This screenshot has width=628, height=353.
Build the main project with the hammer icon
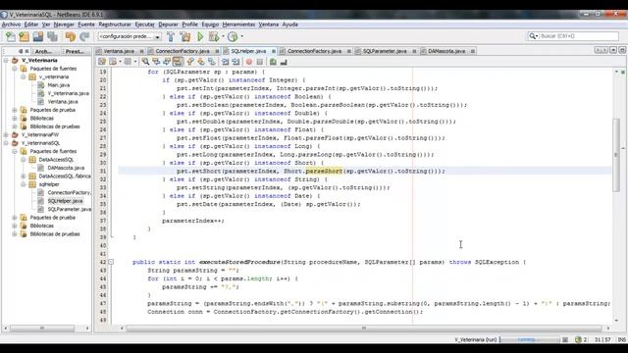171,37
